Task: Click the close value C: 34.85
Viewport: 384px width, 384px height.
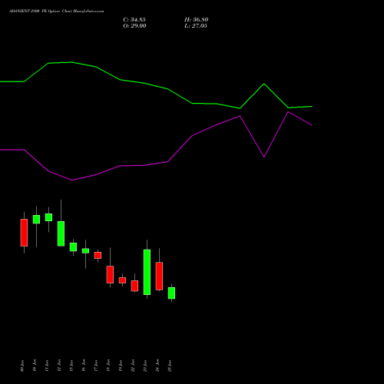Action: point(134,20)
